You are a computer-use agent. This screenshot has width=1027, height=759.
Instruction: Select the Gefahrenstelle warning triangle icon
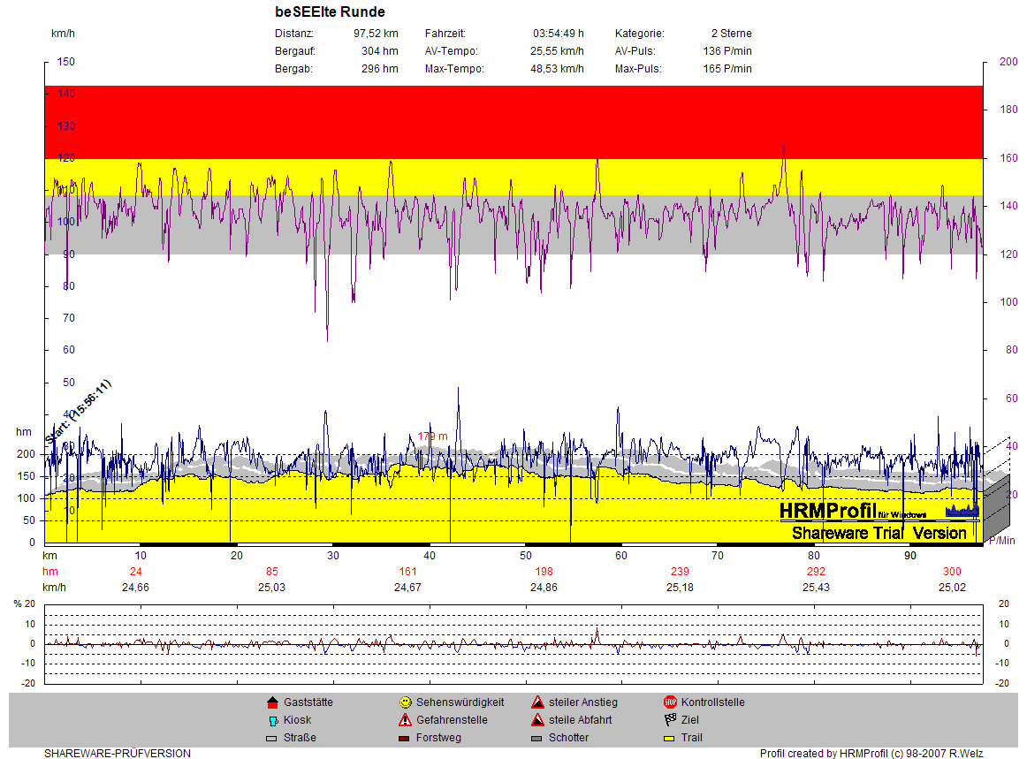405,720
